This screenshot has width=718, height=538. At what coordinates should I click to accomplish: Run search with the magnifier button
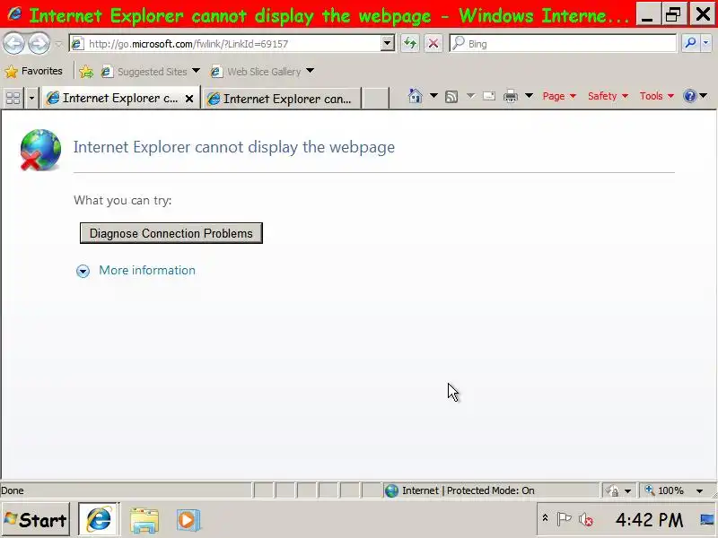pyautogui.click(x=690, y=44)
